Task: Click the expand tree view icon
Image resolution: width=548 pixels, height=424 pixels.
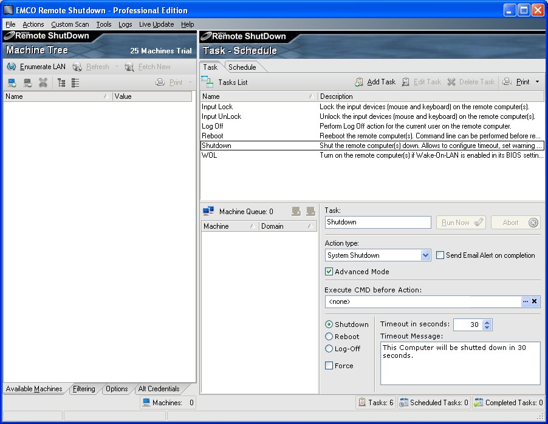Action: coord(61,82)
